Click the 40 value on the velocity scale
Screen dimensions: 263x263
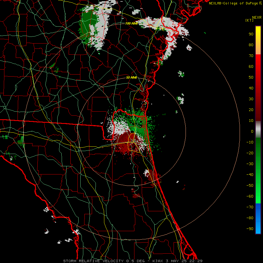pos(251,88)
